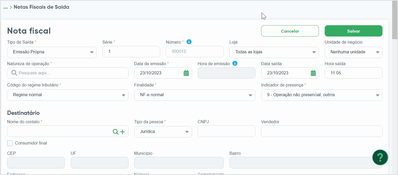Click the info icon beside Número

[x=189, y=42]
